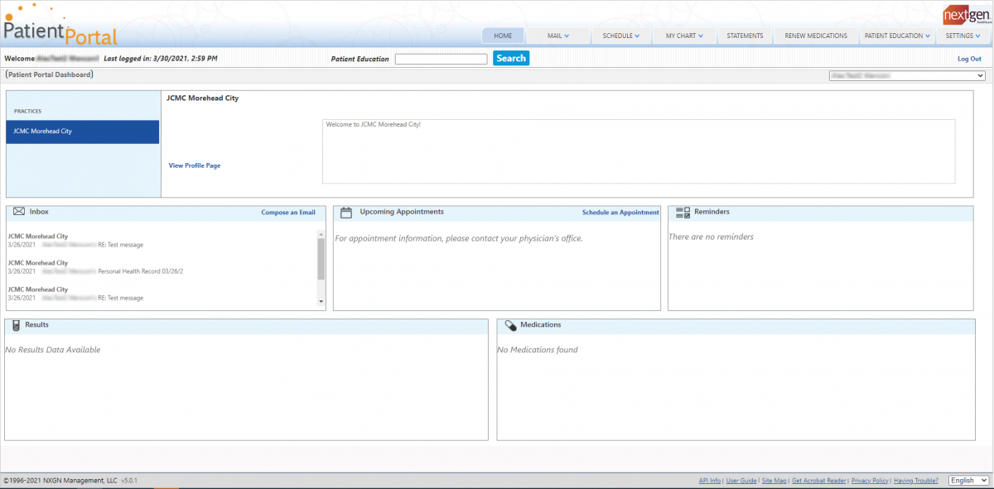Click the inbox scrollbar down arrow
Image resolution: width=994 pixels, height=489 pixels.
click(321, 302)
